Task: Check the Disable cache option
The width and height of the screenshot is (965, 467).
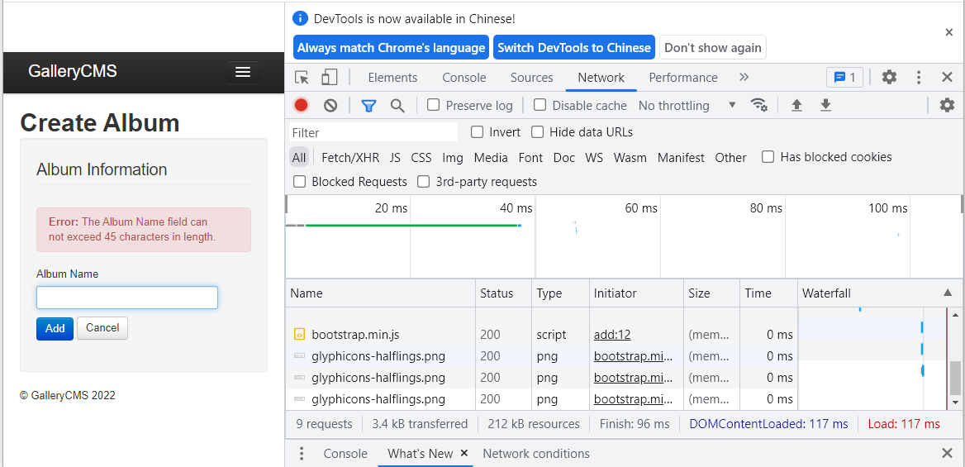Action: (x=540, y=105)
